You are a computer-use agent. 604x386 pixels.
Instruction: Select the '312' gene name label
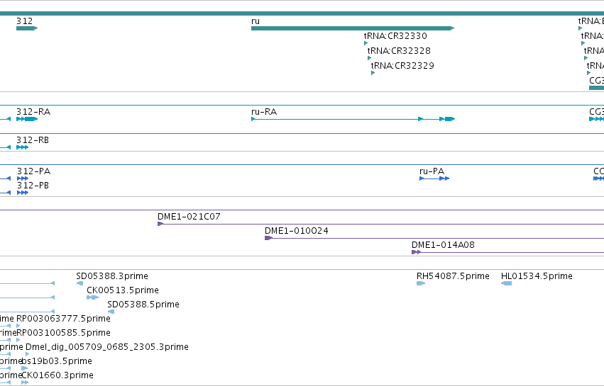point(24,21)
